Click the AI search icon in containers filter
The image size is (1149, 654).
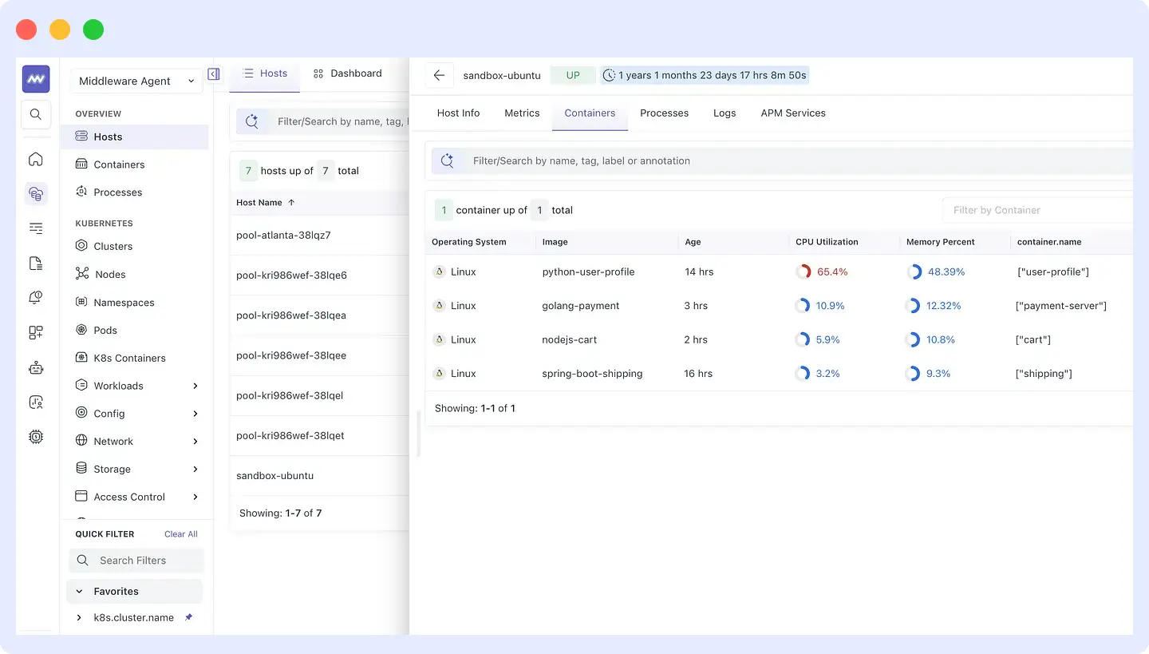tap(447, 161)
